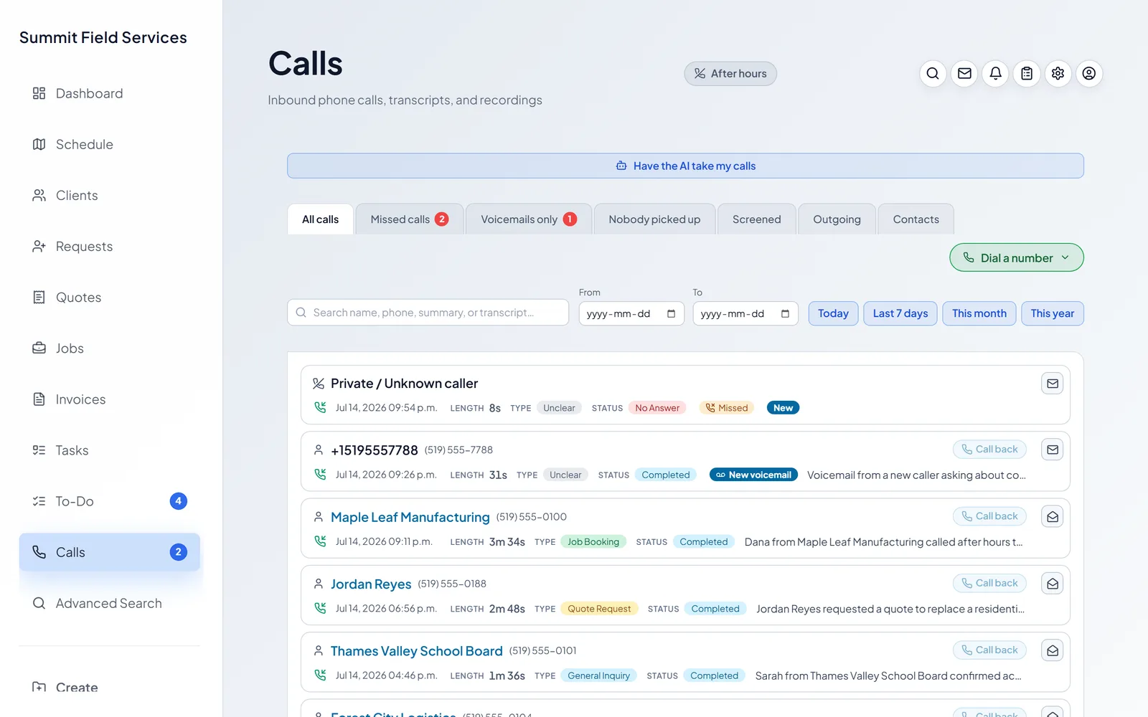Switch to the Outgoing tab

837,219
